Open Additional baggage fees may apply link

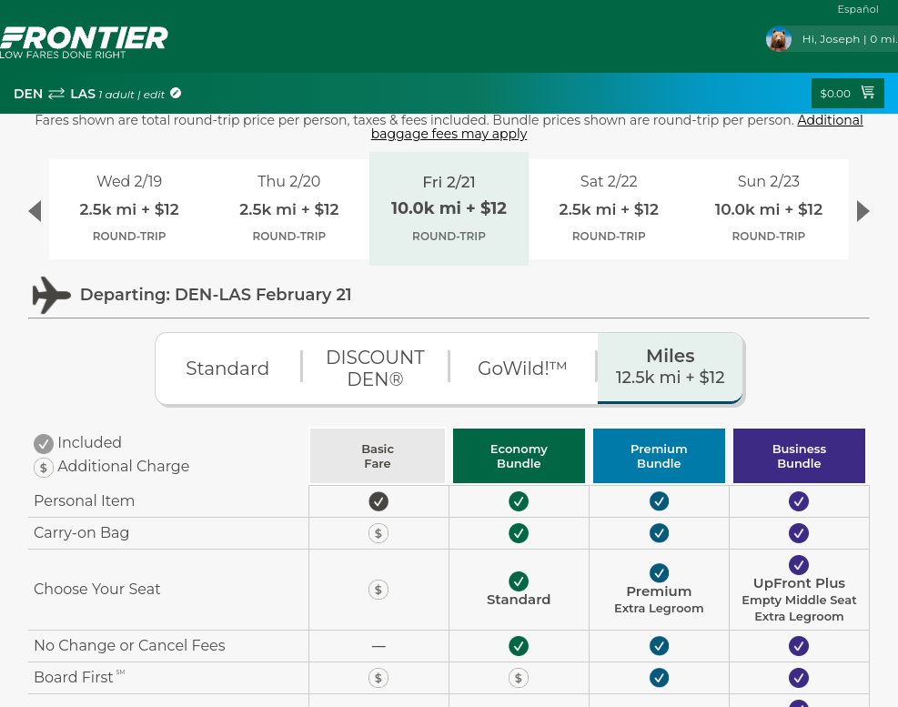click(x=617, y=127)
